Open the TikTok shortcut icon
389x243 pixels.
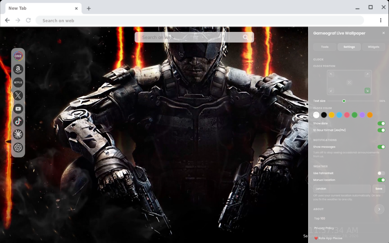18,122
